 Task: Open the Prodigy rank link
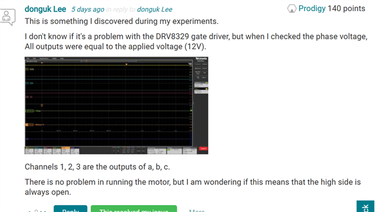[312, 8]
